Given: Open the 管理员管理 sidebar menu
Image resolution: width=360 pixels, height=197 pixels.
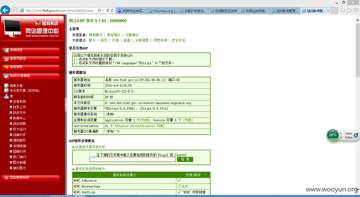Looking at the screenshot, I should click(31, 59).
